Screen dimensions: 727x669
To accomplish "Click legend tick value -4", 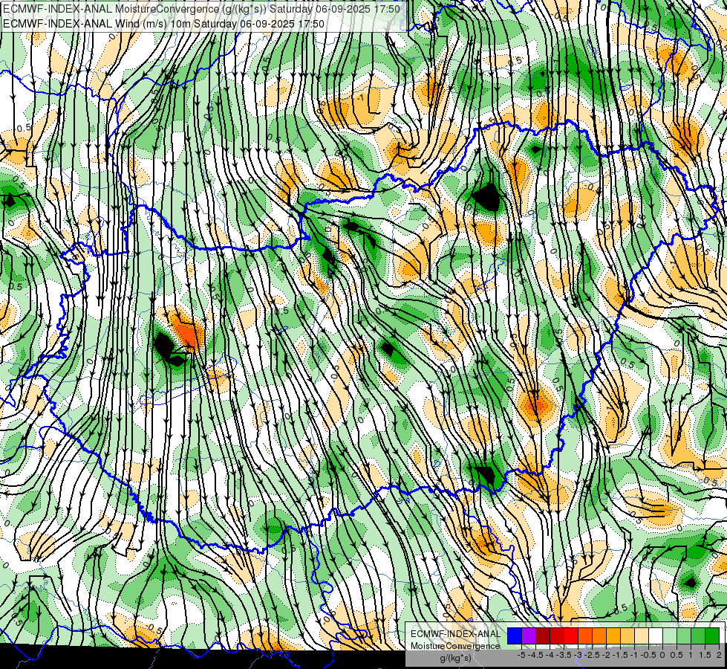I will [x=550, y=655].
